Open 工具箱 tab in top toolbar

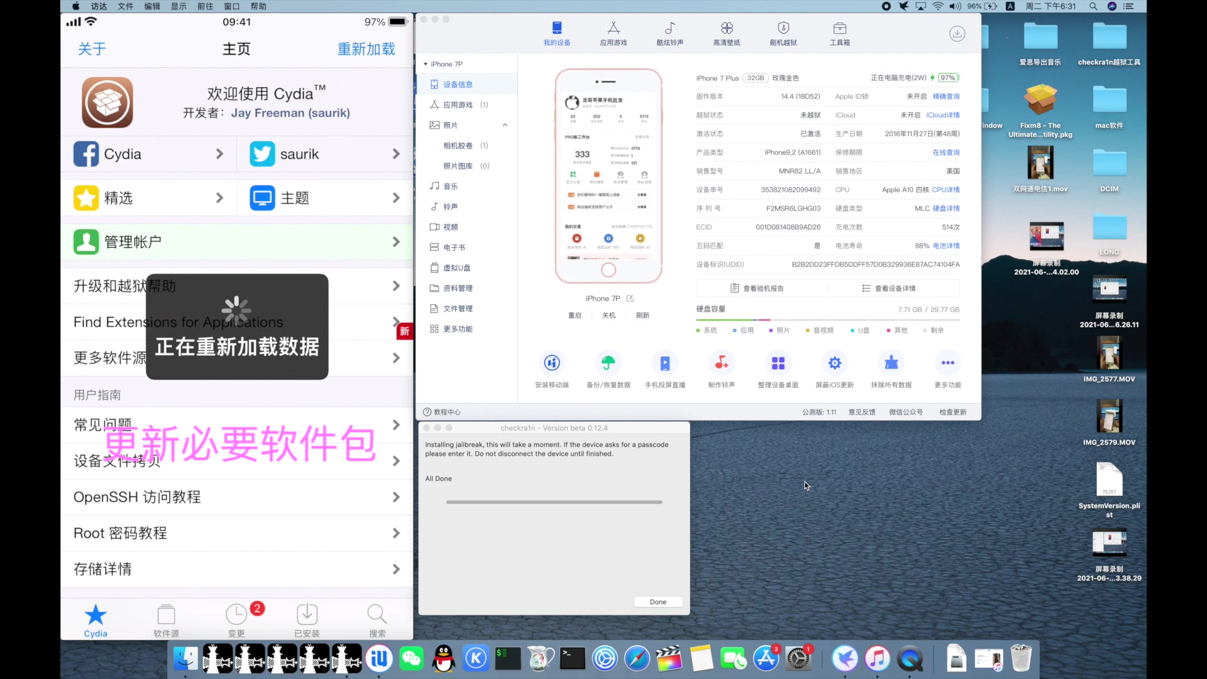pos(840,33)
